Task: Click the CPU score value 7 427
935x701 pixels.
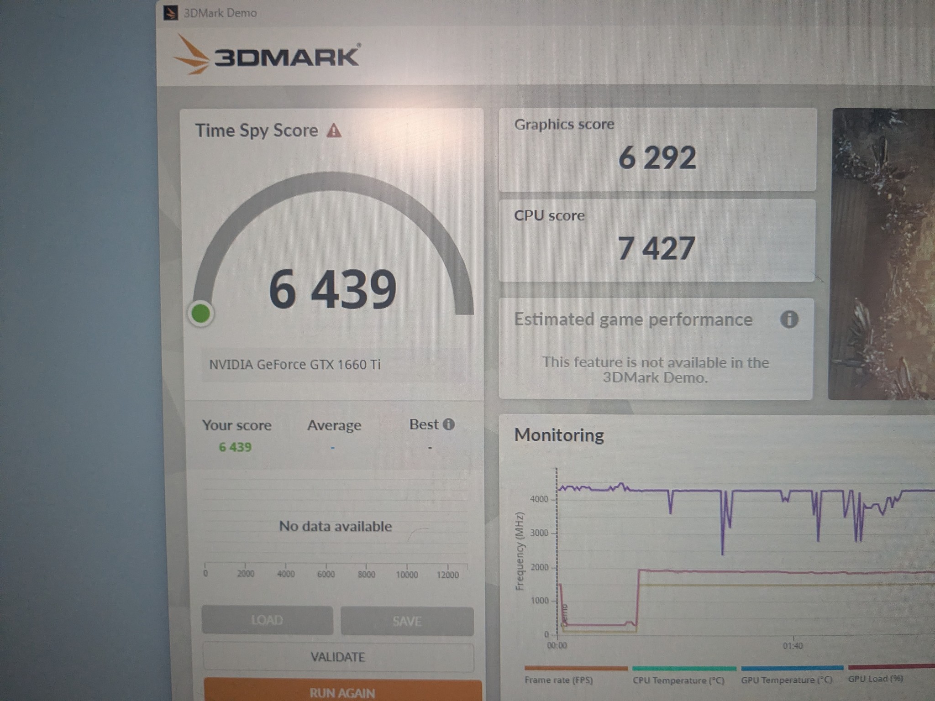Action: click(657, 249)
